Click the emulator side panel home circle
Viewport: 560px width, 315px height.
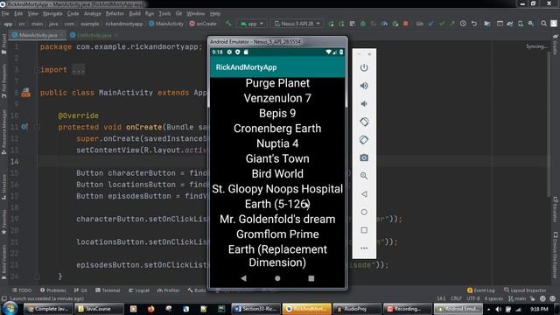pyautogui.click(x=364, y=212)
